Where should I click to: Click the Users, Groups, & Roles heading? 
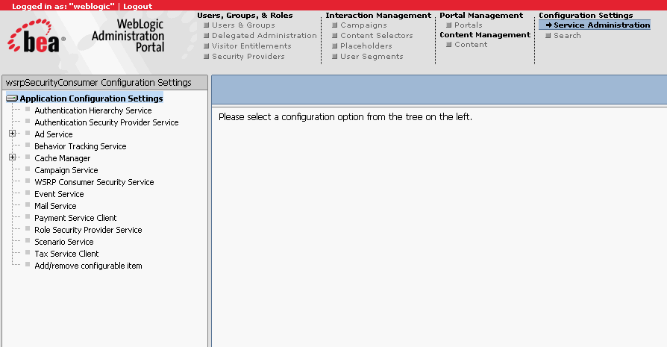pyautogui.click(x=245, y=16)
